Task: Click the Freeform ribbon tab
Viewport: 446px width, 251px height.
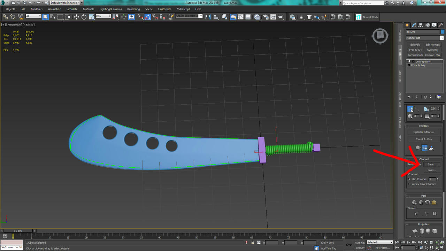Action: point(400,54)
